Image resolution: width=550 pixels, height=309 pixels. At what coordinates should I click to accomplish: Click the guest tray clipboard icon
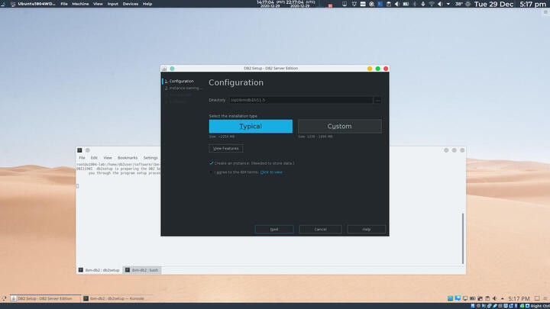[x=487, y=298]
